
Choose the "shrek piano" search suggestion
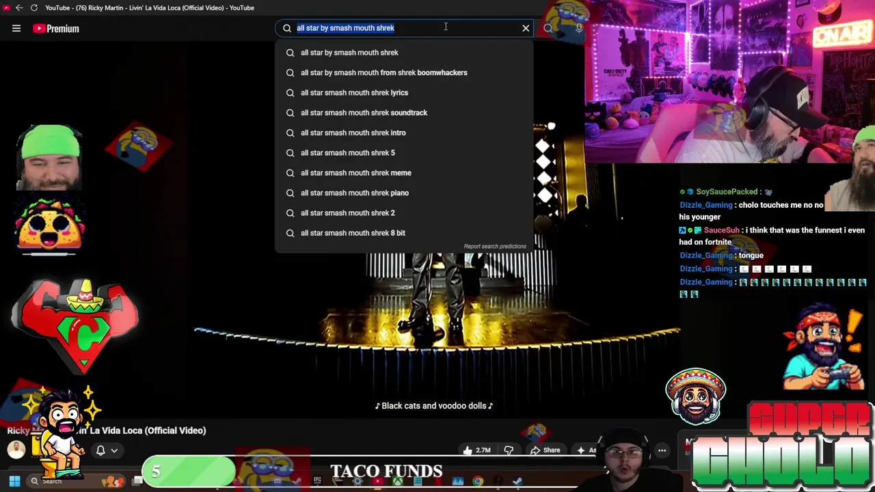(x=403, y=193)
